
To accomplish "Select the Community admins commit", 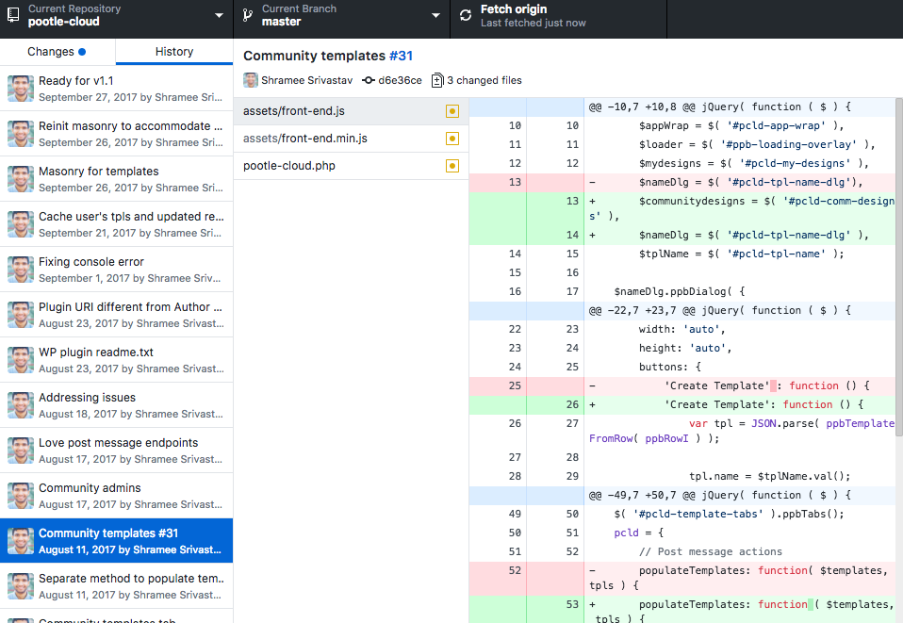I will click(x=116, y=495).
